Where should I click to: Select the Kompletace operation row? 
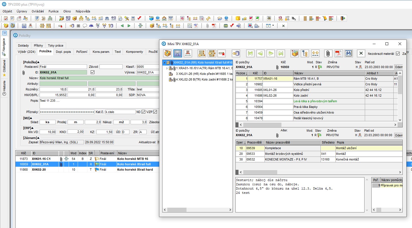(x=319, y=148)
